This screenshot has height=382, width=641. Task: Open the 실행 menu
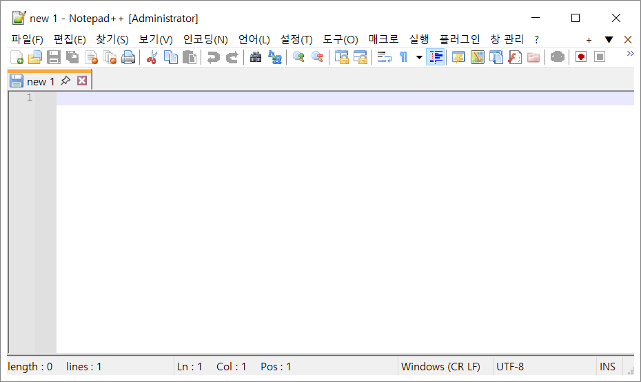[x=419, y=40]
